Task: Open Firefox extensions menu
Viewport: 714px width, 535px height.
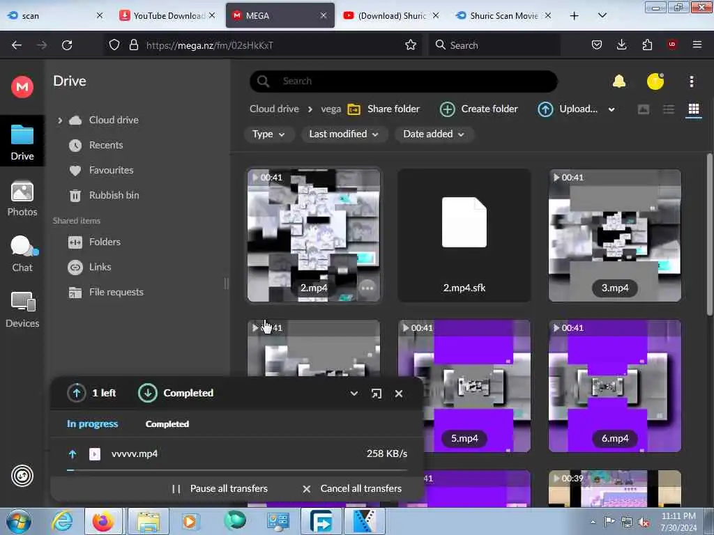Action: [x=647, y=45]
